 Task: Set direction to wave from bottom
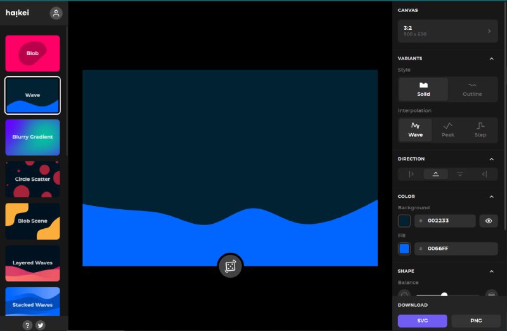(435, 174)
